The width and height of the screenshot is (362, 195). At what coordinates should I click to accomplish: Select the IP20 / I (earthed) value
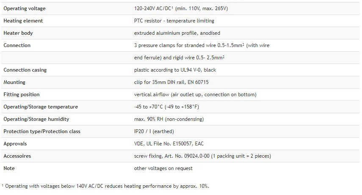click(154, 131)
